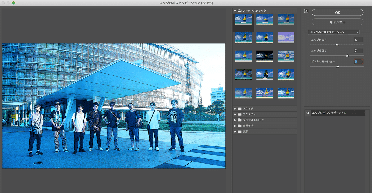Screen dimensions: 372x193
Task: Select the first thumbnail in the second row
Action: tap(243, 38)
